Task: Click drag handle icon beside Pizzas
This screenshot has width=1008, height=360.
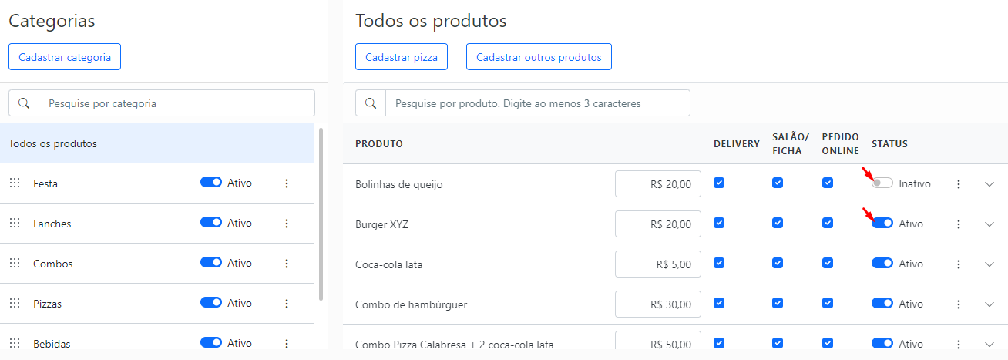Action: pos(14,304)
